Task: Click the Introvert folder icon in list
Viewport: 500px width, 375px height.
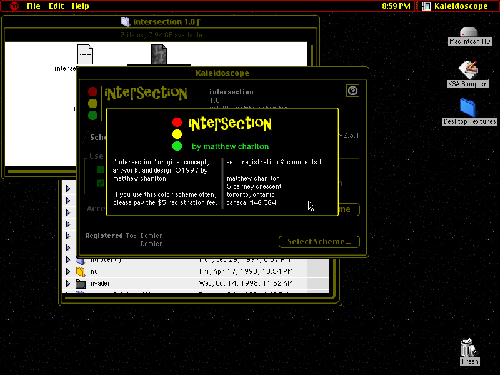Action: (x=80, y=261)
